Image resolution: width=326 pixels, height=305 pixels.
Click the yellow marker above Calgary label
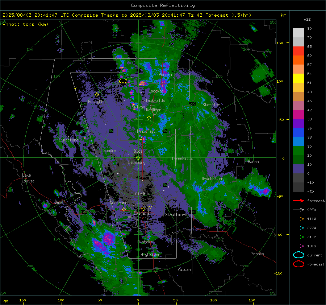pyautogui.click(x=143, y=209)
